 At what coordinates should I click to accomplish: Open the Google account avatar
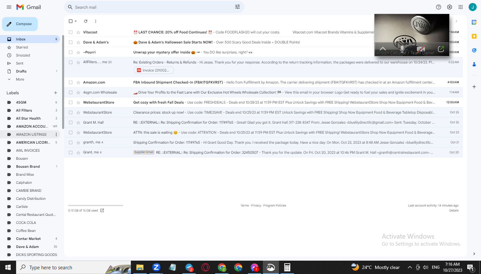coord(472,7)
